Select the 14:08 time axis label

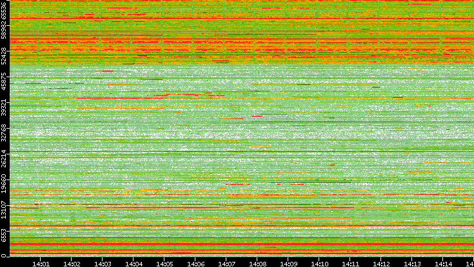pos(257,264)
